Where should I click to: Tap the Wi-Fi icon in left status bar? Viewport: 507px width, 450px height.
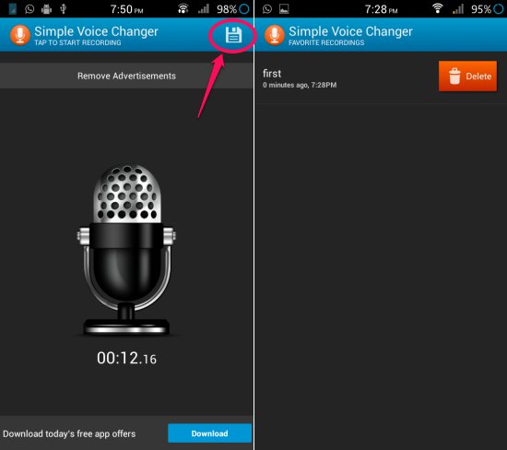(183, 8)
